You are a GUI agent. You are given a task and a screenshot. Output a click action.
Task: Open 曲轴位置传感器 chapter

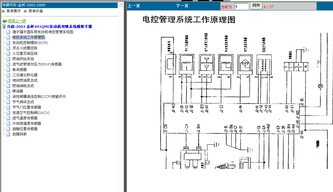point(25,129)
